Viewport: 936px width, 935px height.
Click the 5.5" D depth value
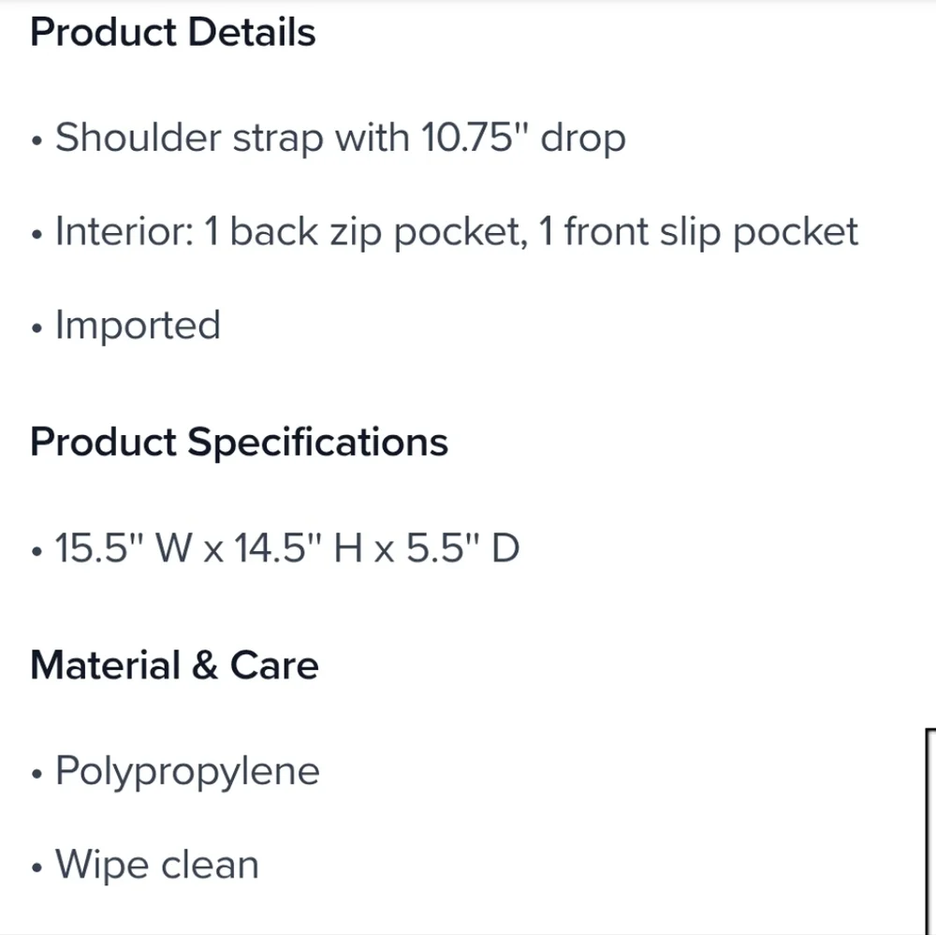click(462, 548)
